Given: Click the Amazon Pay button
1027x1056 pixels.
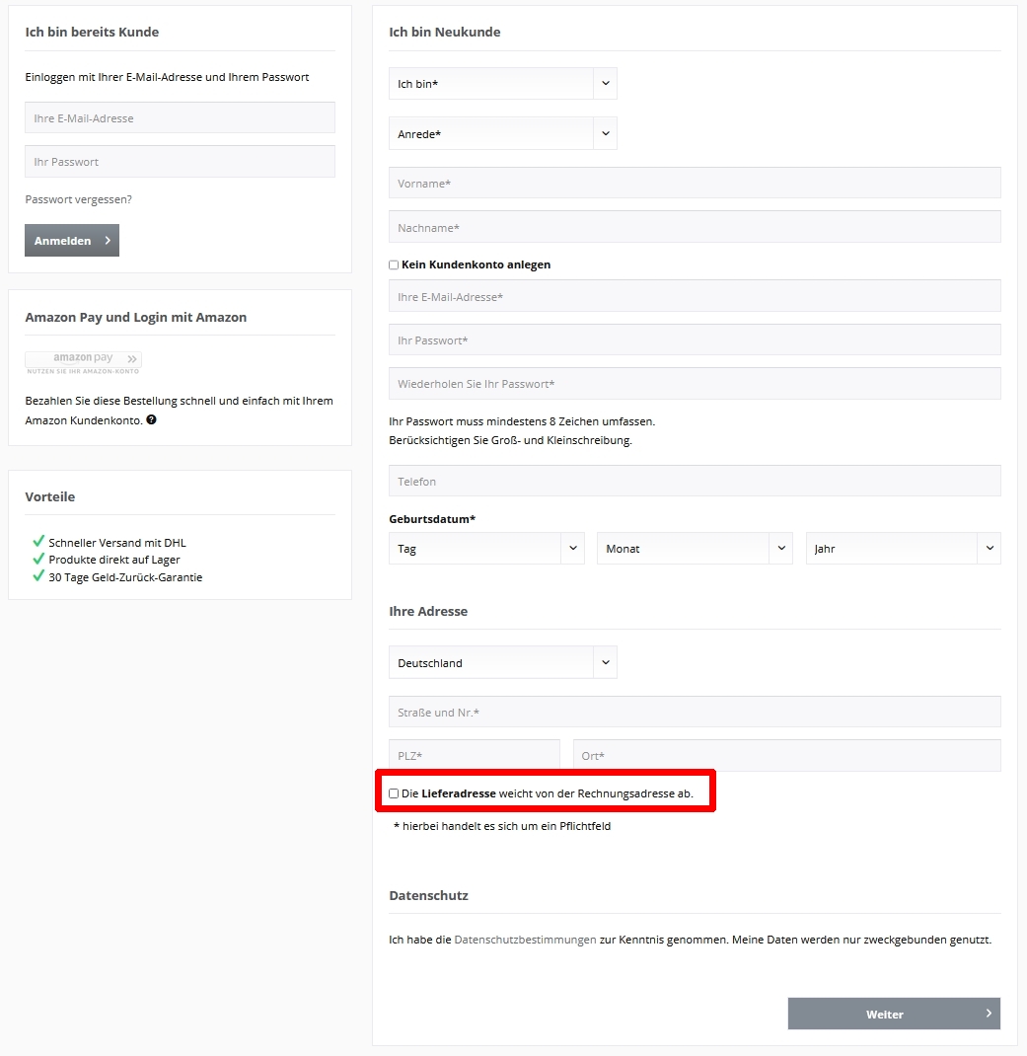Looking at the screenshot, I should tap(83, 361).
